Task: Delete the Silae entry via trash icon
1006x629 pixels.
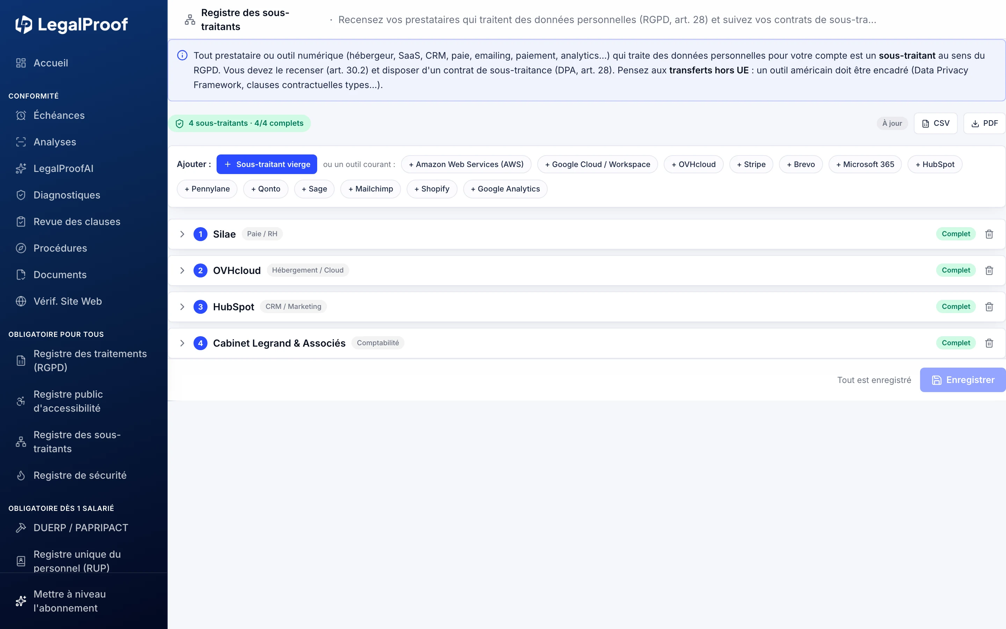Action: coord(989,234)
